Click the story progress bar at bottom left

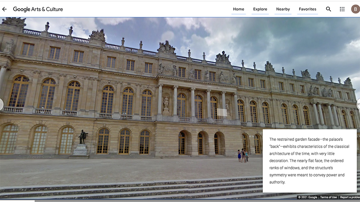coord(17,201)
